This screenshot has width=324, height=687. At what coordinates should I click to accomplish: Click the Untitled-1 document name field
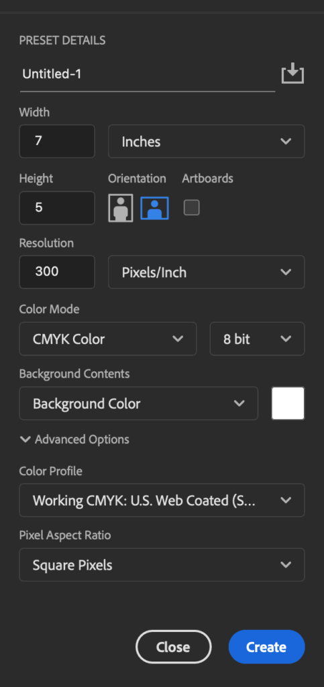(147, 74)
